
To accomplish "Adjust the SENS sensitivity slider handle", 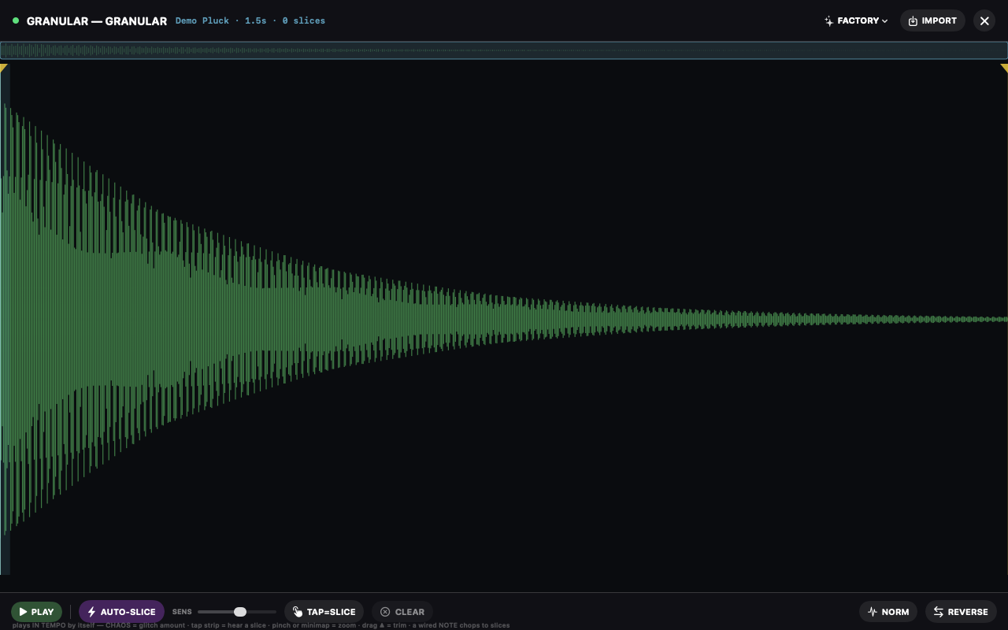I will click(x=240, y=612).
